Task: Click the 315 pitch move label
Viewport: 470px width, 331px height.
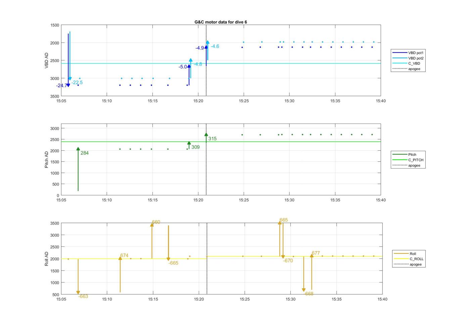Action: pyautogui.click(x=213, y=139)
